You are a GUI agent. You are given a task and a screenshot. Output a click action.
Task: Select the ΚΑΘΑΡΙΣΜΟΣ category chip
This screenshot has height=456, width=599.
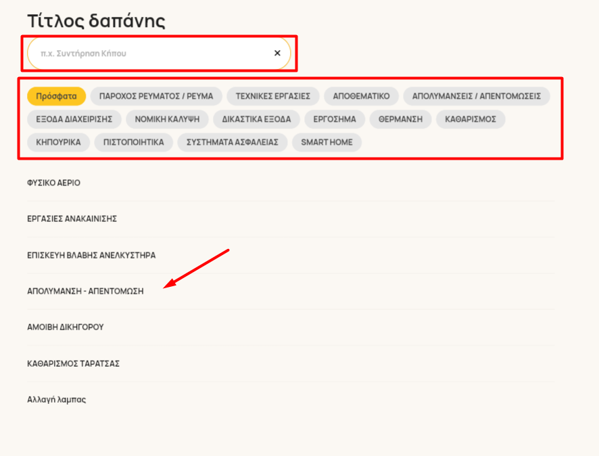[x=471, y=119]
